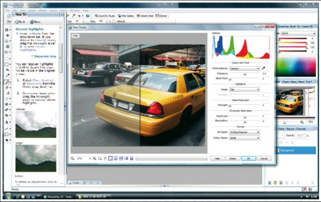Click the Blue/Yellow chromatic aberration slider

[x=244, y=122]
